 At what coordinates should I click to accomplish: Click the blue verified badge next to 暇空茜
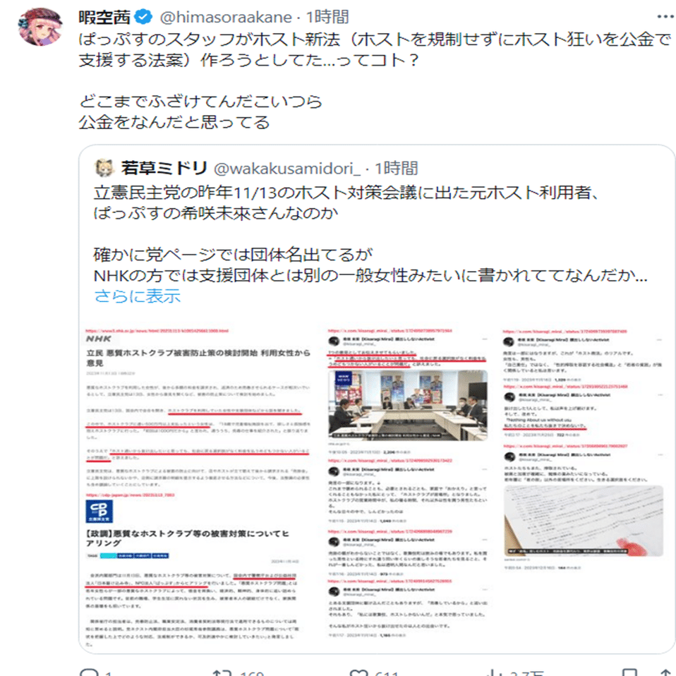point(143,17)
